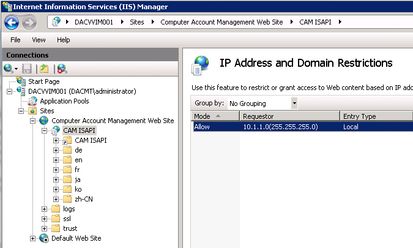This screenshot has width=413, height=248.
Task: Click the CAM ISAPI virtual directory folder icon
Action: 67,140
